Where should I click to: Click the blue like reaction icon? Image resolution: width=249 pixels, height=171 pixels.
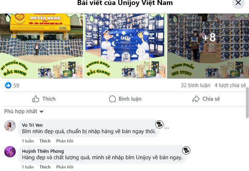pyautogui.click(x=8, y=85)
